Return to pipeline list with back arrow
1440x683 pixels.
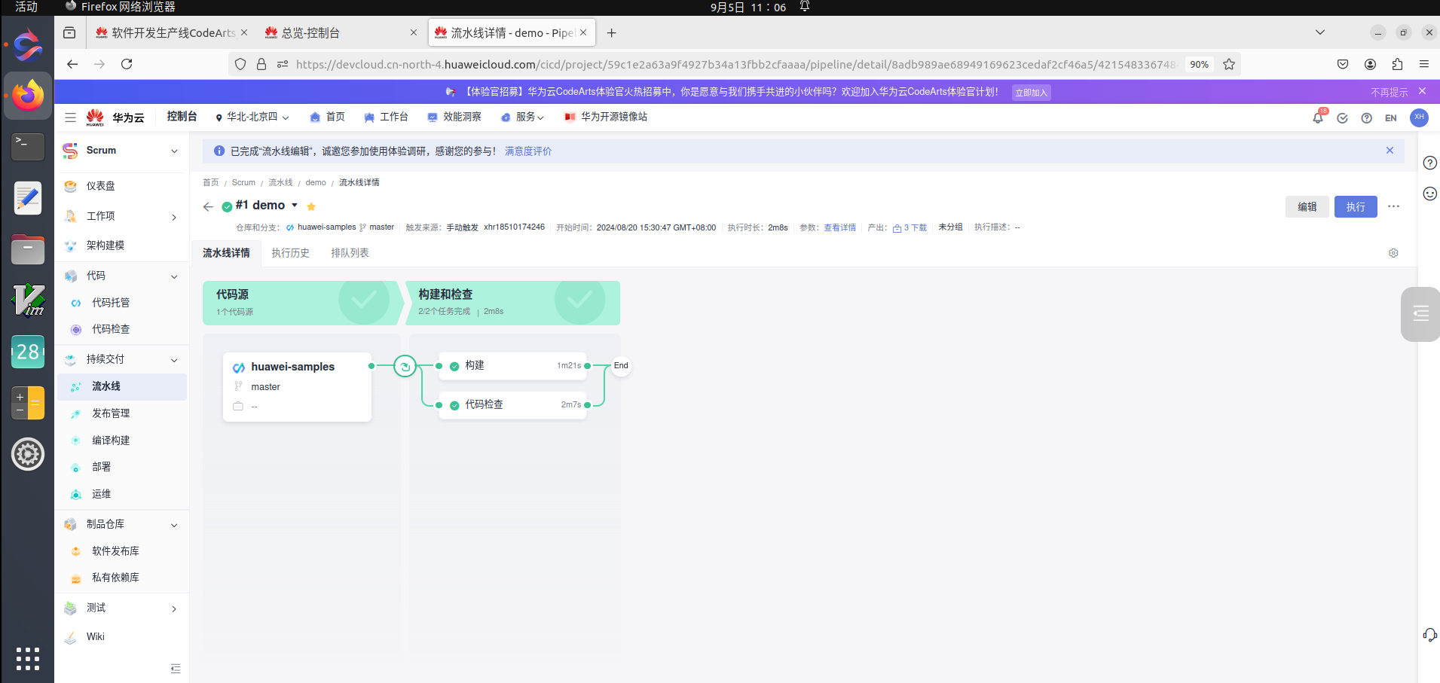(208, 206)
